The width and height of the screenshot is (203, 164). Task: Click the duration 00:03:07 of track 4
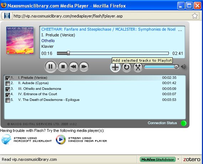pyautogui.click(x=169, y=94)
